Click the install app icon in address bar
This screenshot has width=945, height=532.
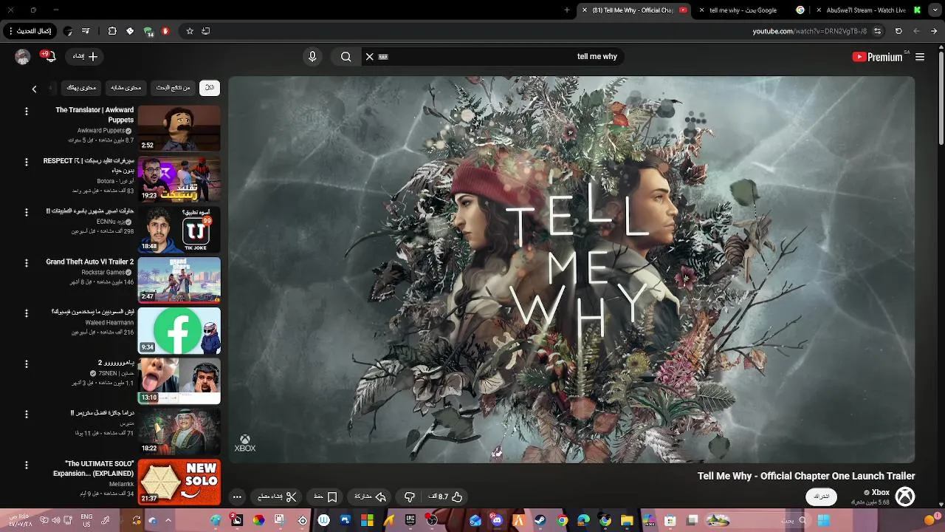click(x=205, y=31)
